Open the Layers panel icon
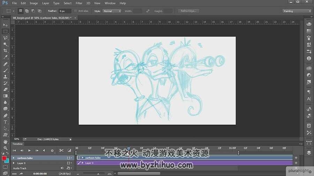 pyautogui.click(x=309, y=152)
